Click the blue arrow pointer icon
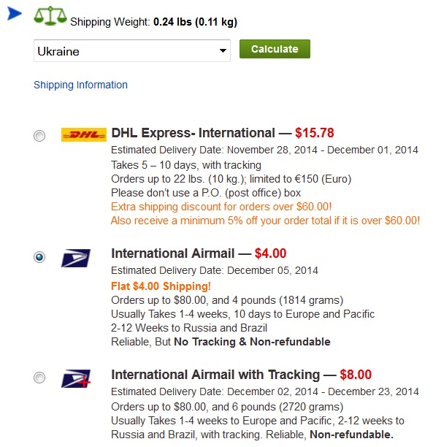The width and height of the screenshot is (433, 447). [x=15, y=13]
